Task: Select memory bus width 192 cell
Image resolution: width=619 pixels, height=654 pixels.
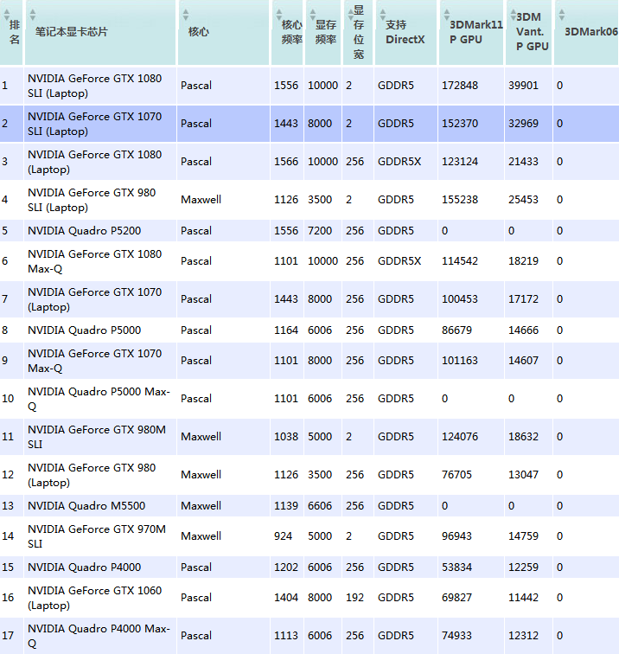Action: [354, 598]
